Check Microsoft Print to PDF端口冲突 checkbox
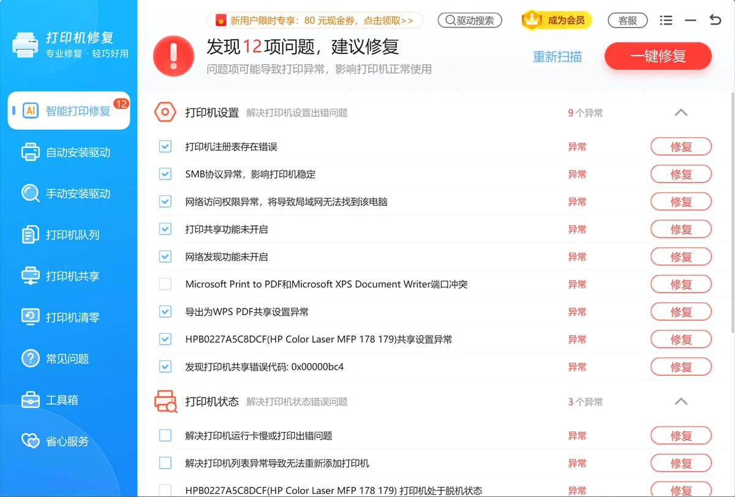This screenshot has height=497, width=735. point(165,284)
